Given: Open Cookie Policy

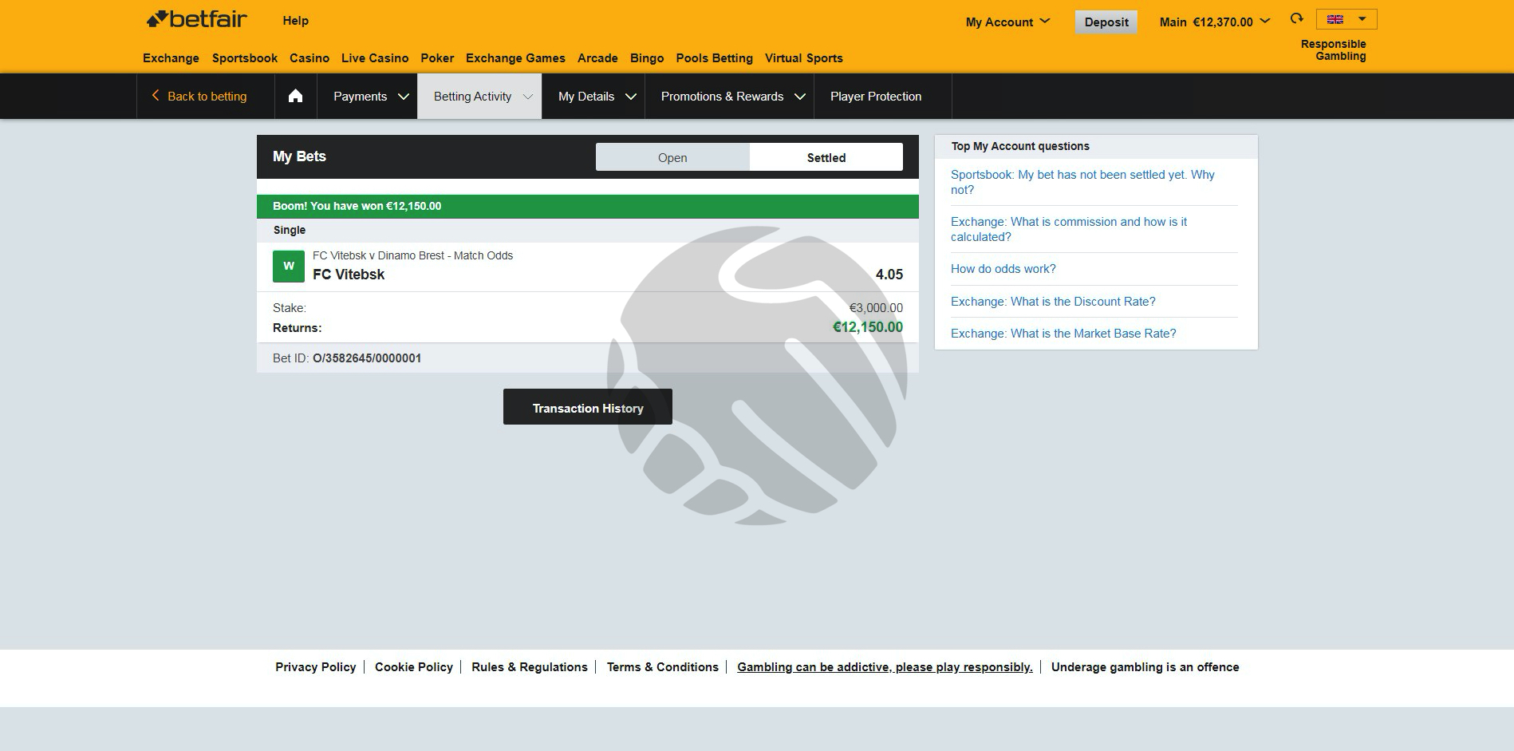Looking at the screenshot, I should pyautogui.click(x=414, y=667).
